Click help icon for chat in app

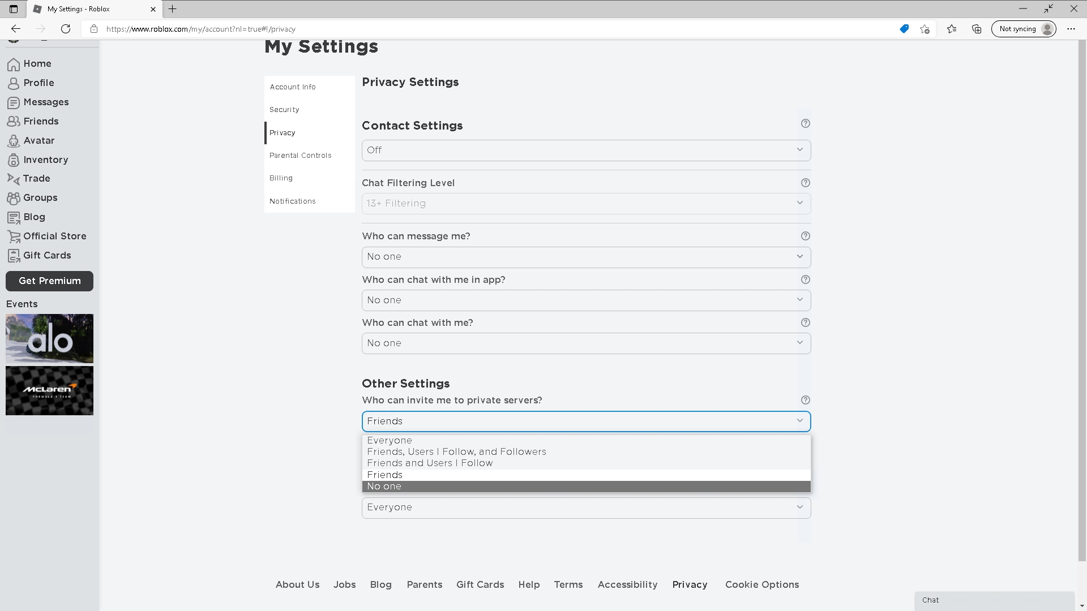[805, 279]
